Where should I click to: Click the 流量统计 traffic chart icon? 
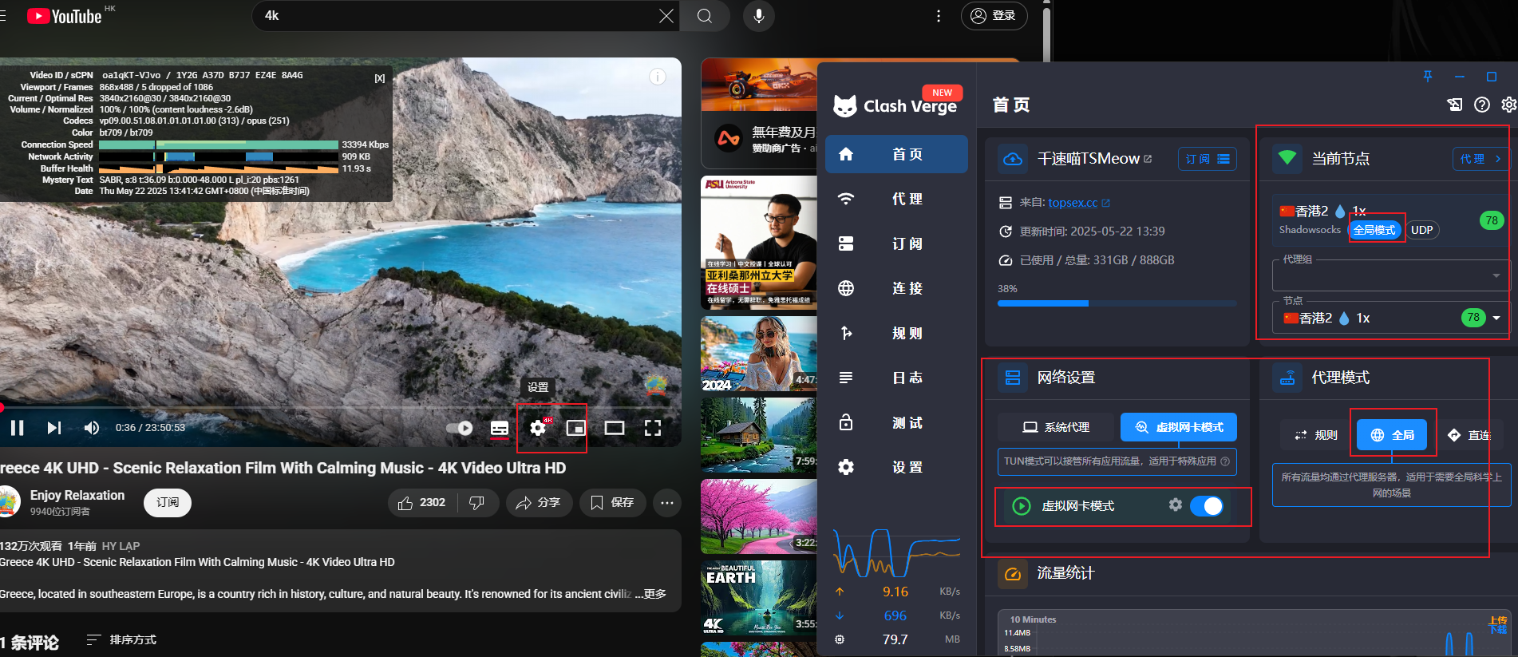[x=1013, y=573]
